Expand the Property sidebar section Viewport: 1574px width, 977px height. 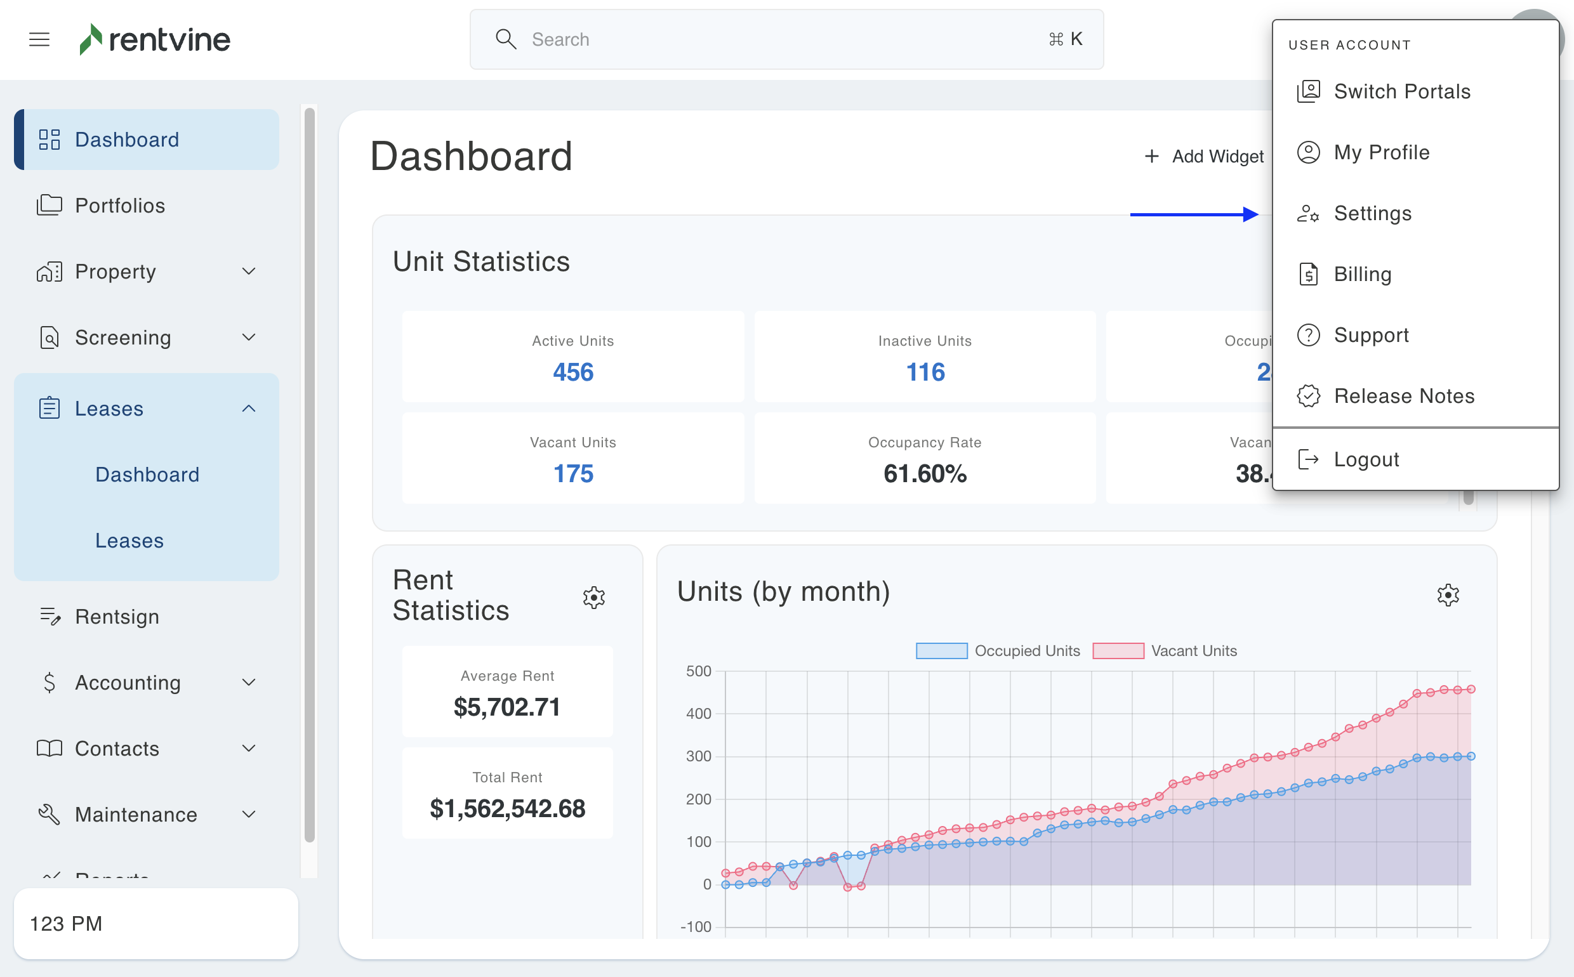pyautogui.click(x=248, y=272)
